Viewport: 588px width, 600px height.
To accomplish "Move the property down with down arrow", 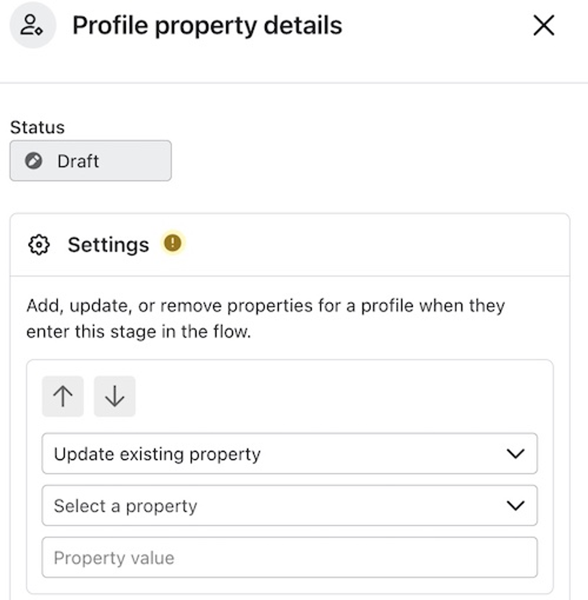I will click(x=115, y=396).
